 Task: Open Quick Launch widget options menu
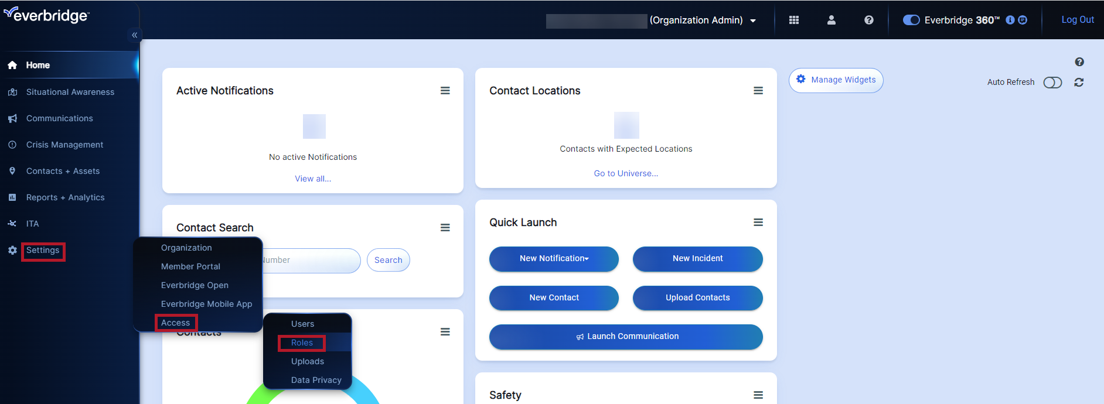tap(758, 222)
